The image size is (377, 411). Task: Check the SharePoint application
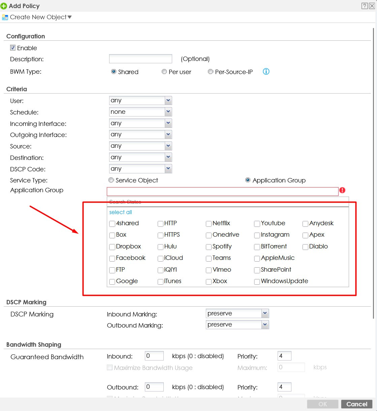[x=257, y=270]
